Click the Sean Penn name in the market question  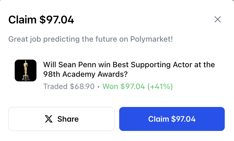click(77, 65)
